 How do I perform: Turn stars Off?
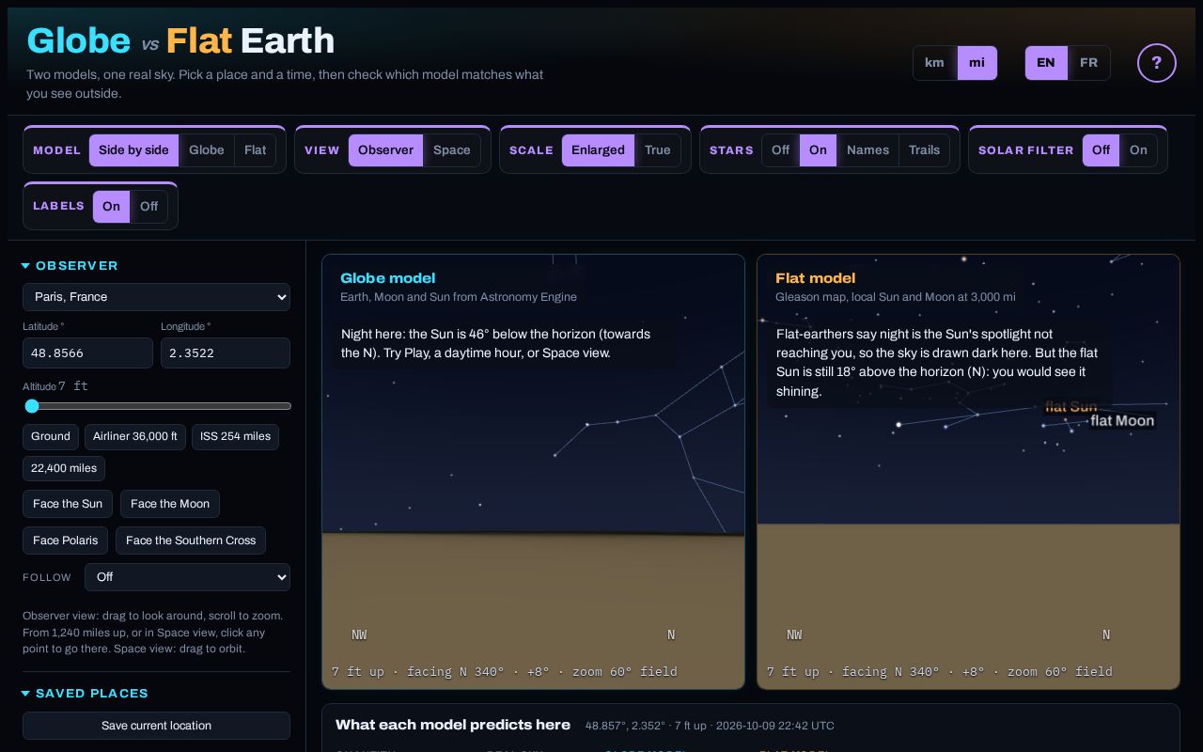coord(780,150)
